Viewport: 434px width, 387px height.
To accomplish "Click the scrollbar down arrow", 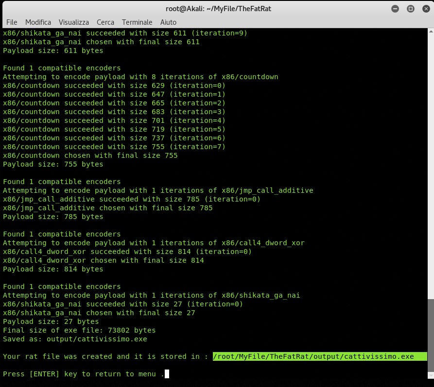I will 431,376.
